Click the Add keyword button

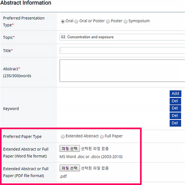click(175, 94)
